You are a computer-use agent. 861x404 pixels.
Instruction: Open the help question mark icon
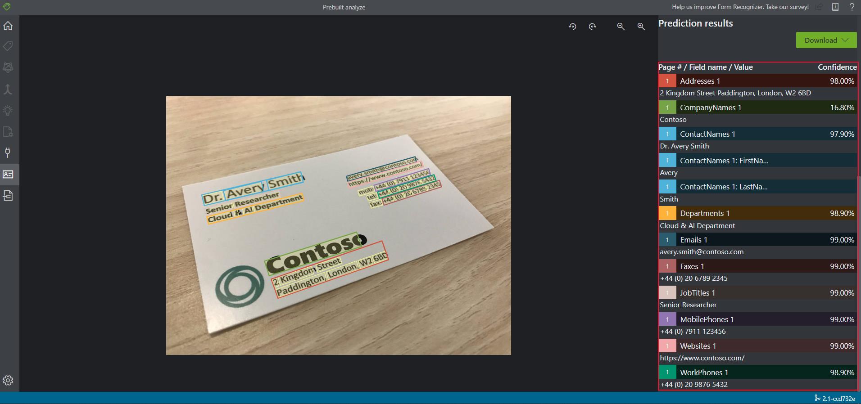[852, 7]
